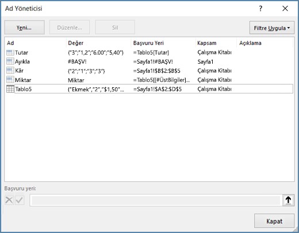Click the Miktar name range icon

10,80
